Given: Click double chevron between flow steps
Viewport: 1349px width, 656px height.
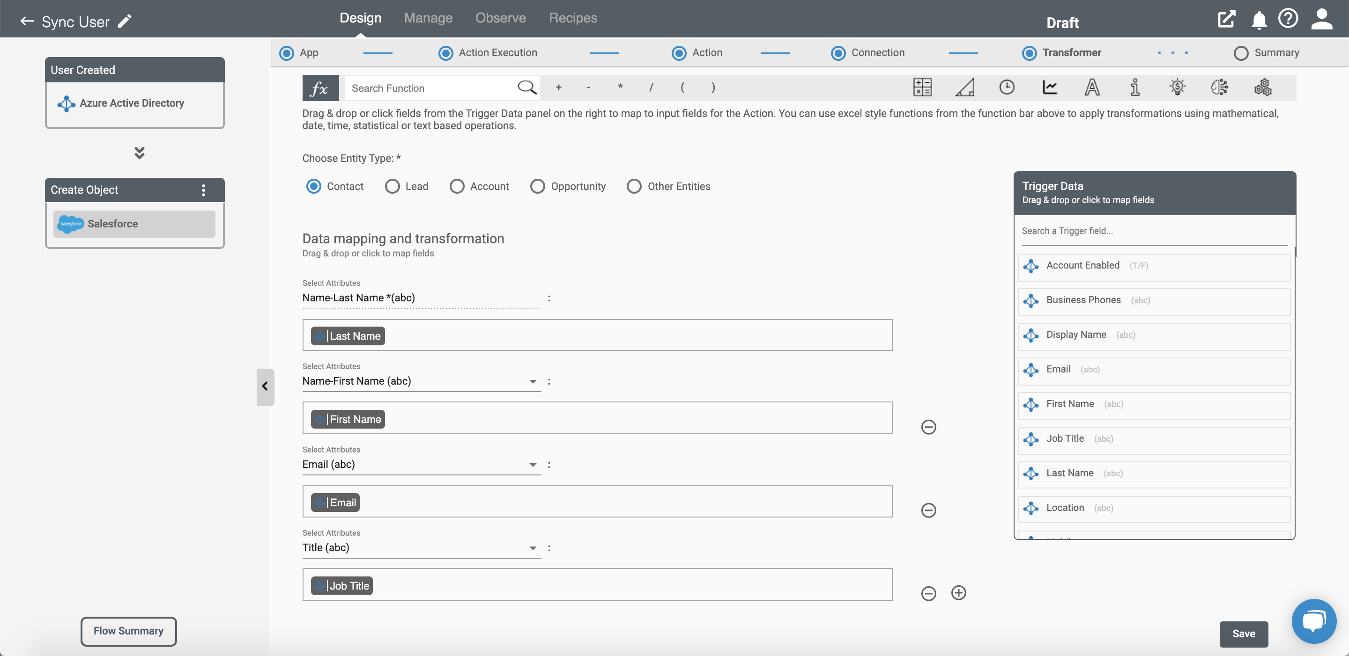Looking at the screenshot, I should pos(139,153).
